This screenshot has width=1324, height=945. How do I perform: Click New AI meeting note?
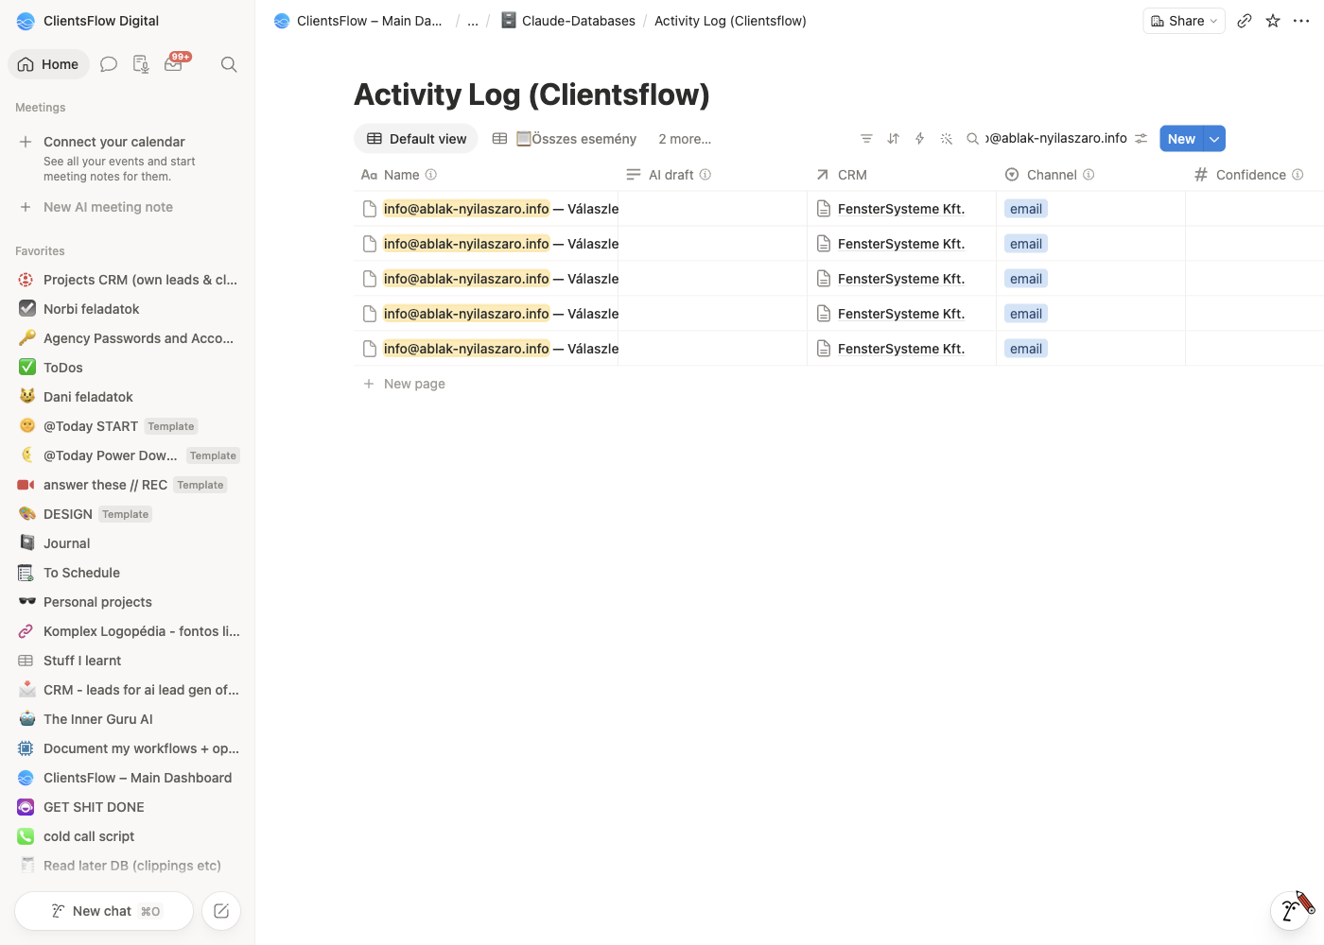(x=108, y=207)
